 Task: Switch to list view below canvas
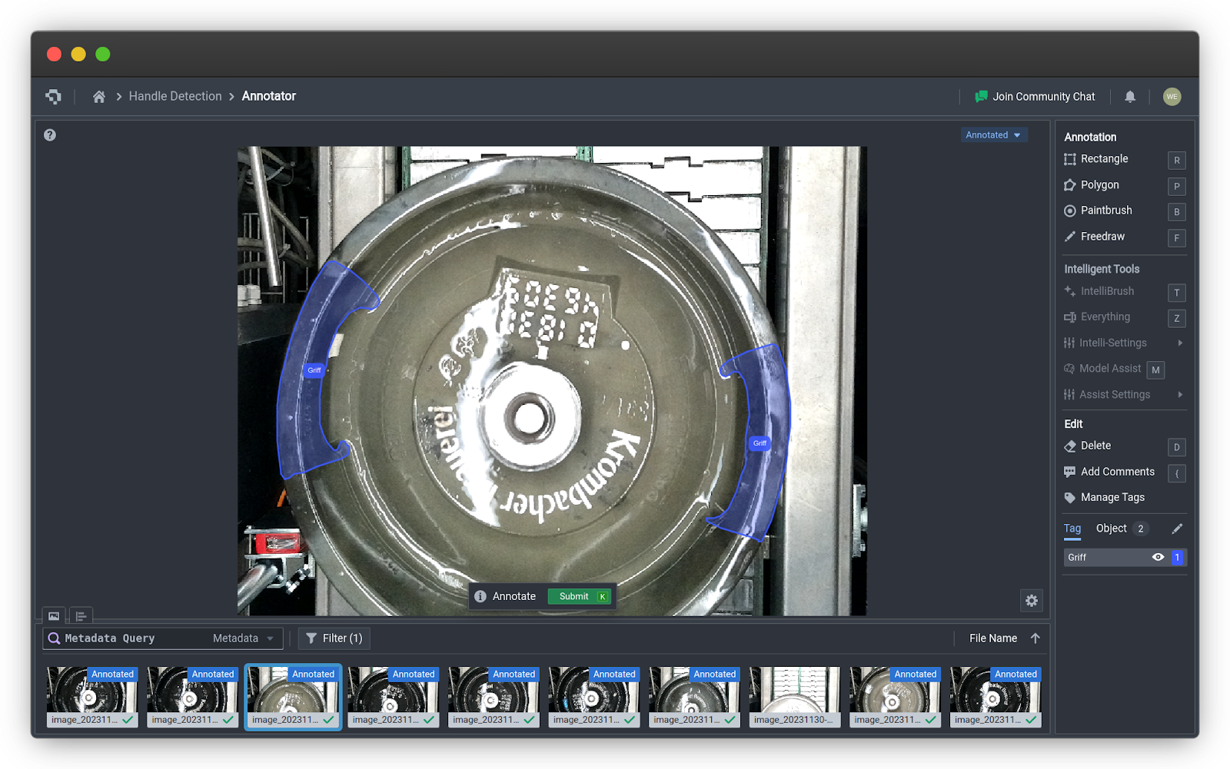tap(81, 616)
